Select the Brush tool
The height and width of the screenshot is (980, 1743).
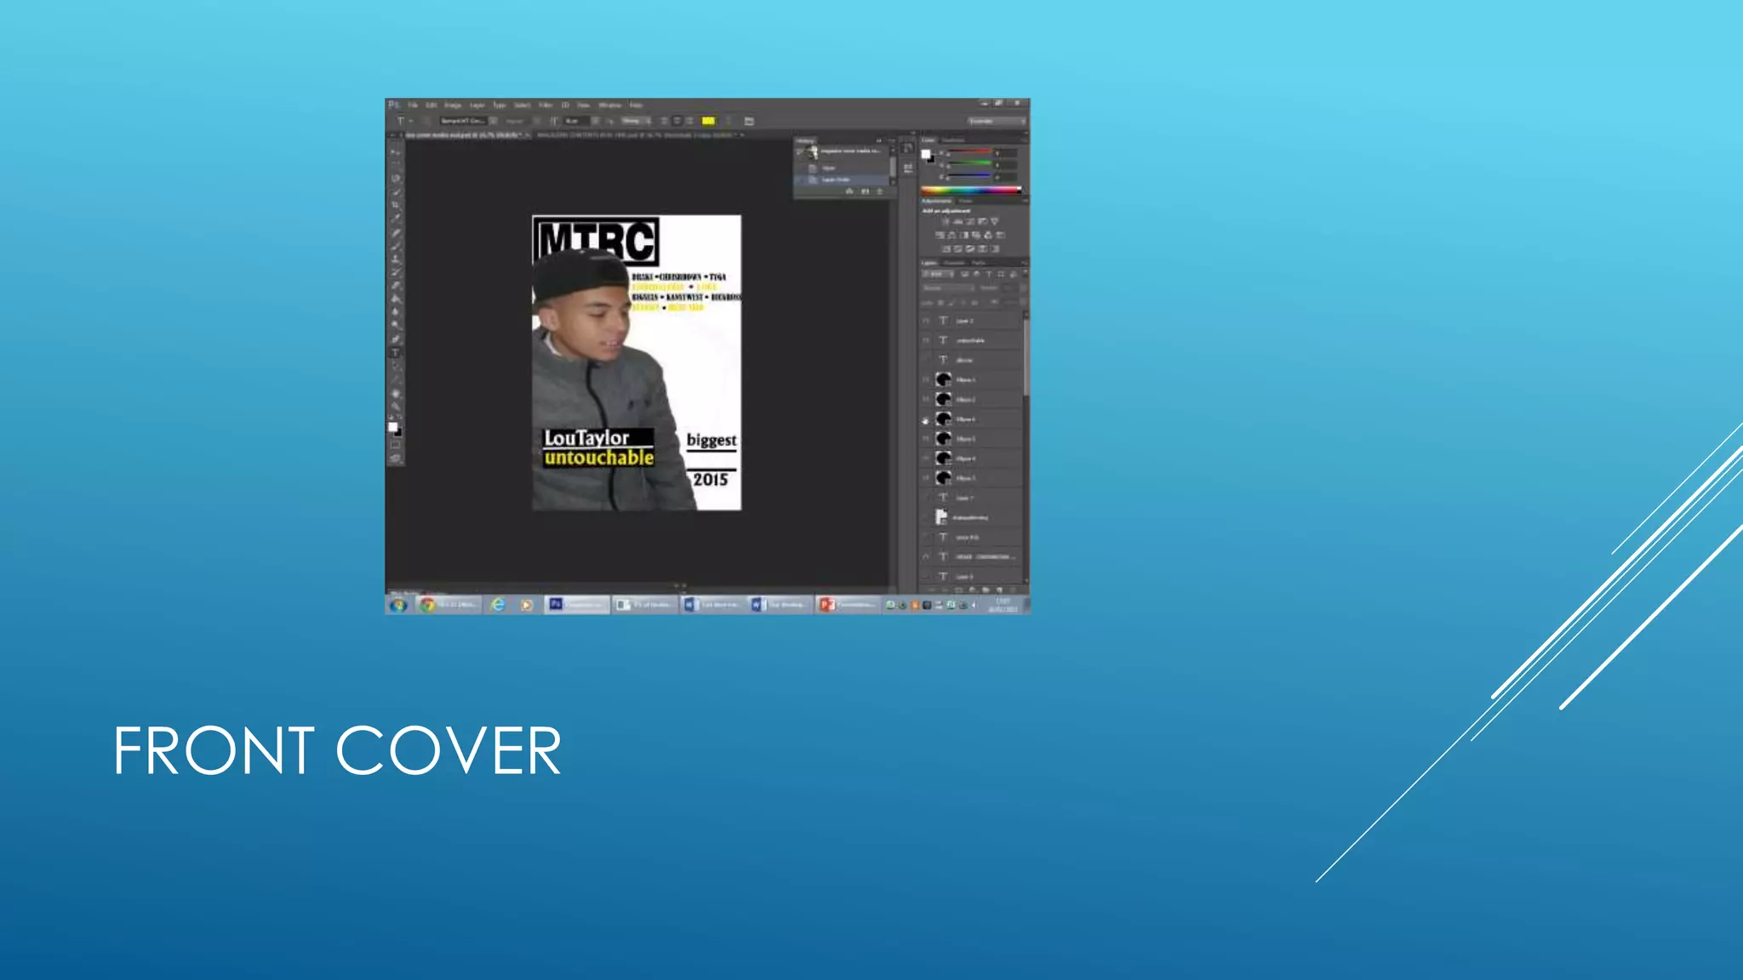[x=395, y=246]
